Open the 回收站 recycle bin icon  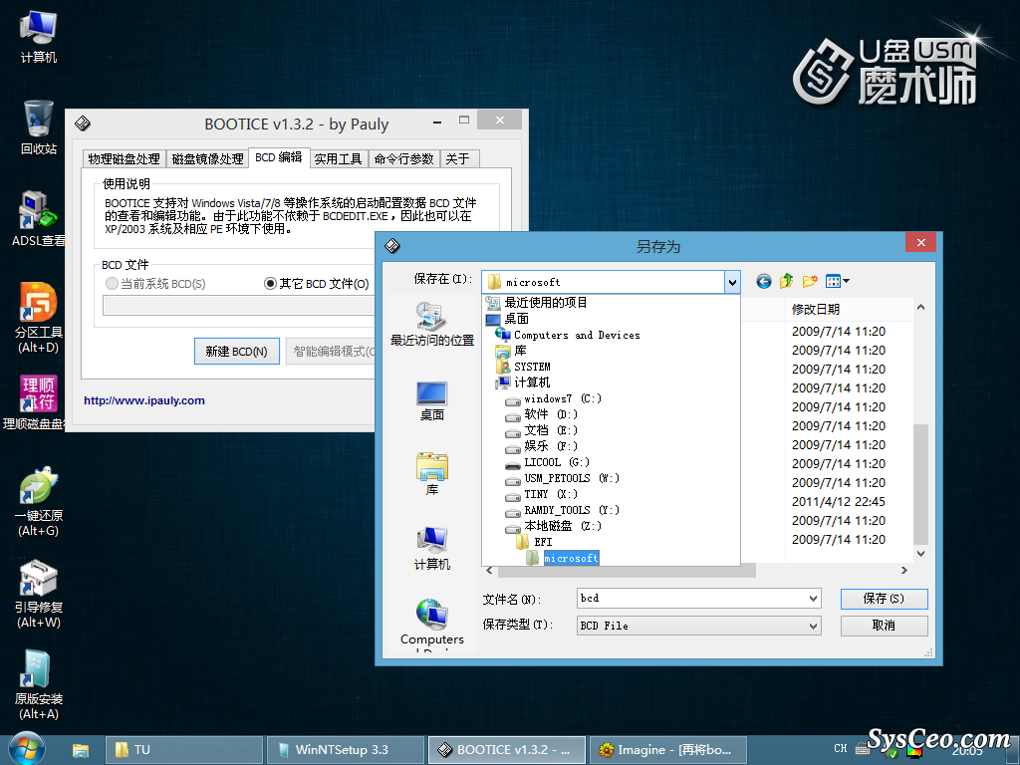[39, 127]
